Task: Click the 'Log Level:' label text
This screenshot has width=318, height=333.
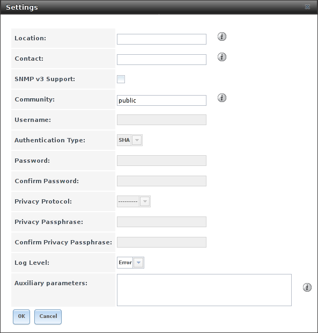Action: (32, 263)
